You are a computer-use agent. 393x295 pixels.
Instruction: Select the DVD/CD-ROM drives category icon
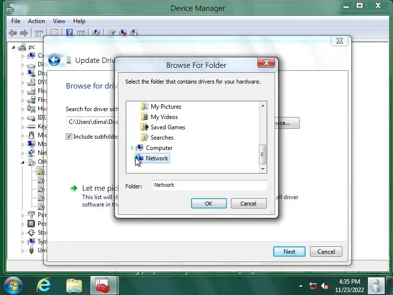[x=31, y=82]
